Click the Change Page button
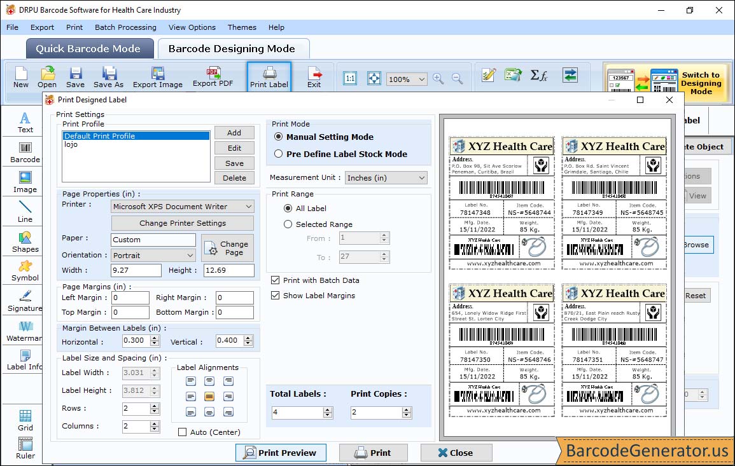Image resolution: width=735 pixels, height=466 pixels. tap(228, 248)
